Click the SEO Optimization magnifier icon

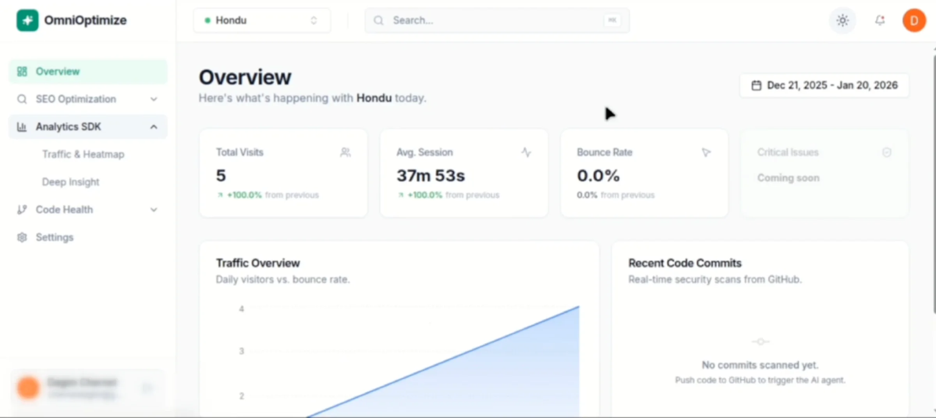click(x=22, y=99)
